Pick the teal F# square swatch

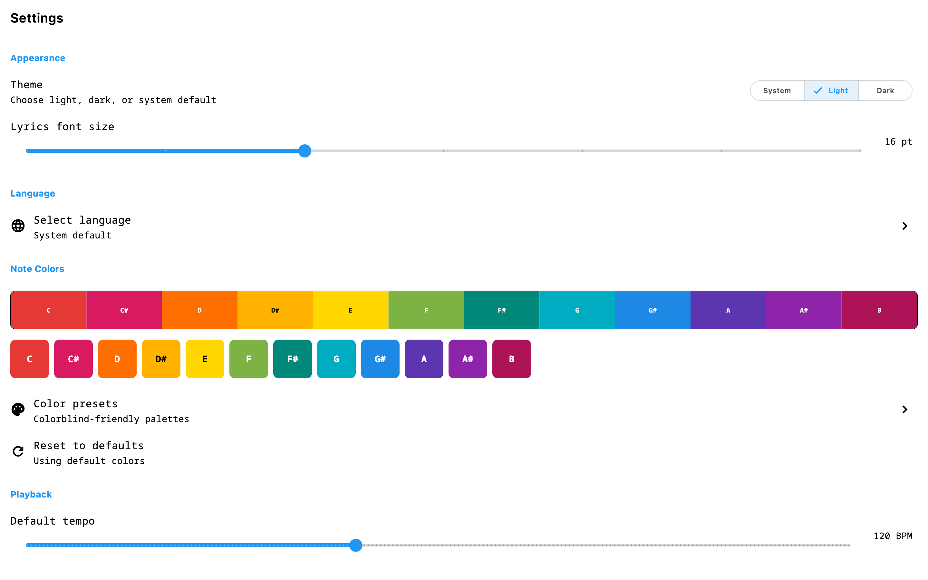[x=292, y=359]
